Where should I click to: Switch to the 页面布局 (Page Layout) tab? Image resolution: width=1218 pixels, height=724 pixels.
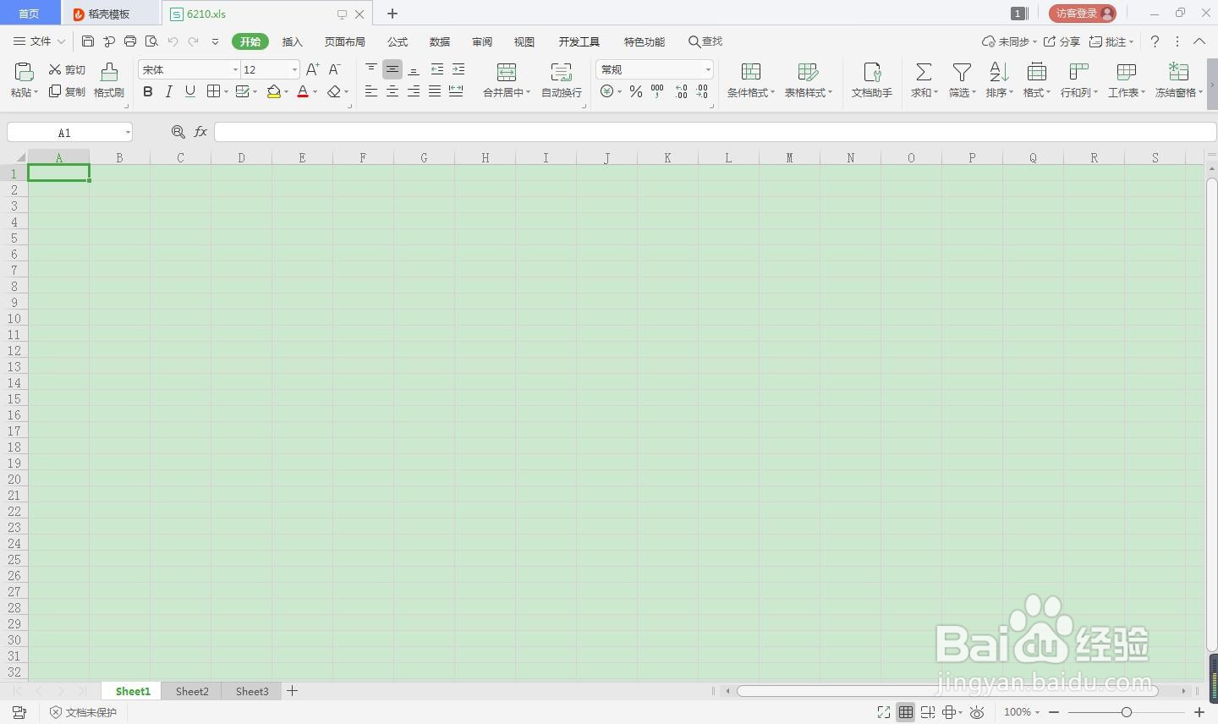coord(345,41)
